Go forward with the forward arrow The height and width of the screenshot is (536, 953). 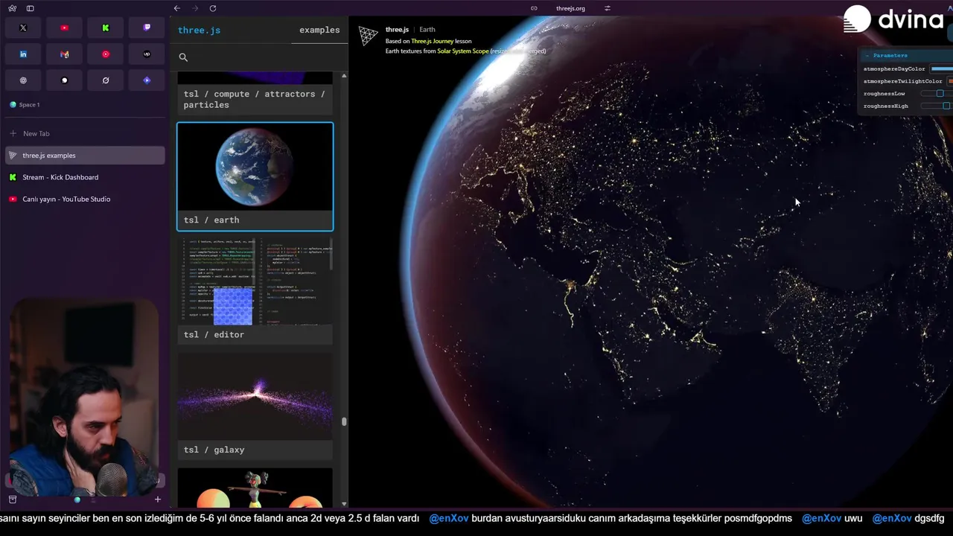coord(195,8)
